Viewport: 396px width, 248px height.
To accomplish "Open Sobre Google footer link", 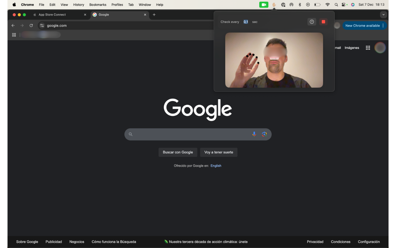I will click(x=27, y=242).
